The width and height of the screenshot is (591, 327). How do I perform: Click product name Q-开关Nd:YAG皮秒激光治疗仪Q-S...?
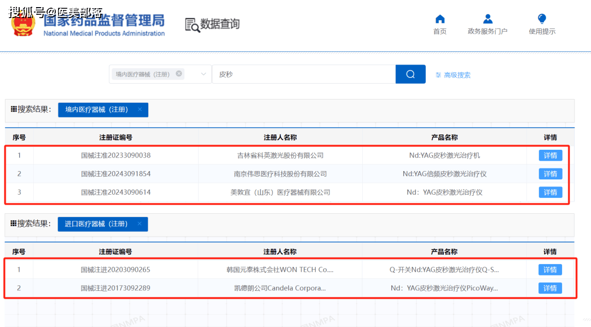[x=444, y=270]
